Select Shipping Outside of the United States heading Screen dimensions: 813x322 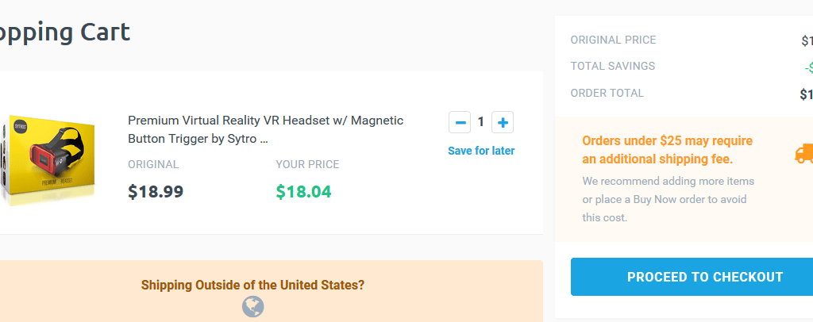(x=252, y=285)
